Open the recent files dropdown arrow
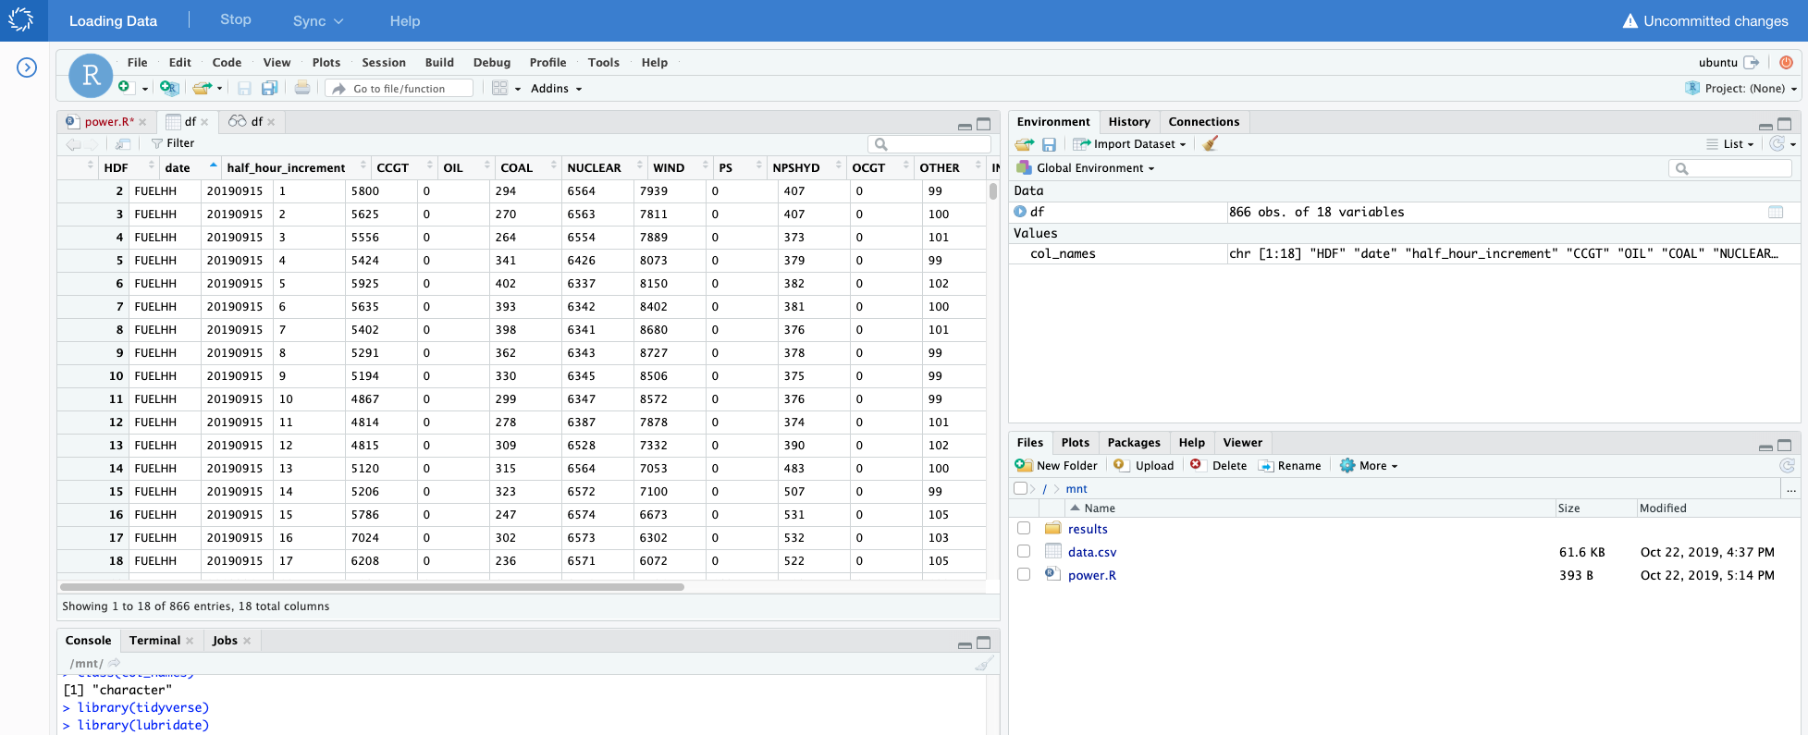 pos(219,89)
